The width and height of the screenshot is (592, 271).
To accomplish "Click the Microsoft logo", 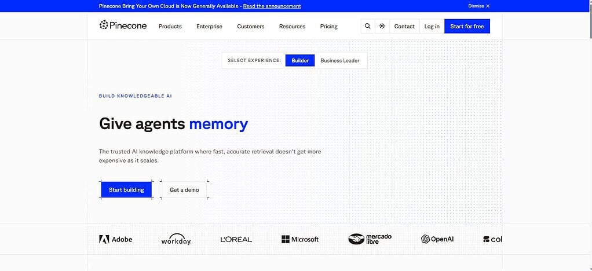I will pos(300,239).
